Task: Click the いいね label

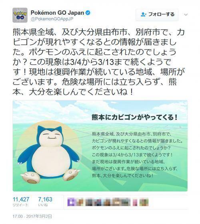Action: (x=43, y=205)
